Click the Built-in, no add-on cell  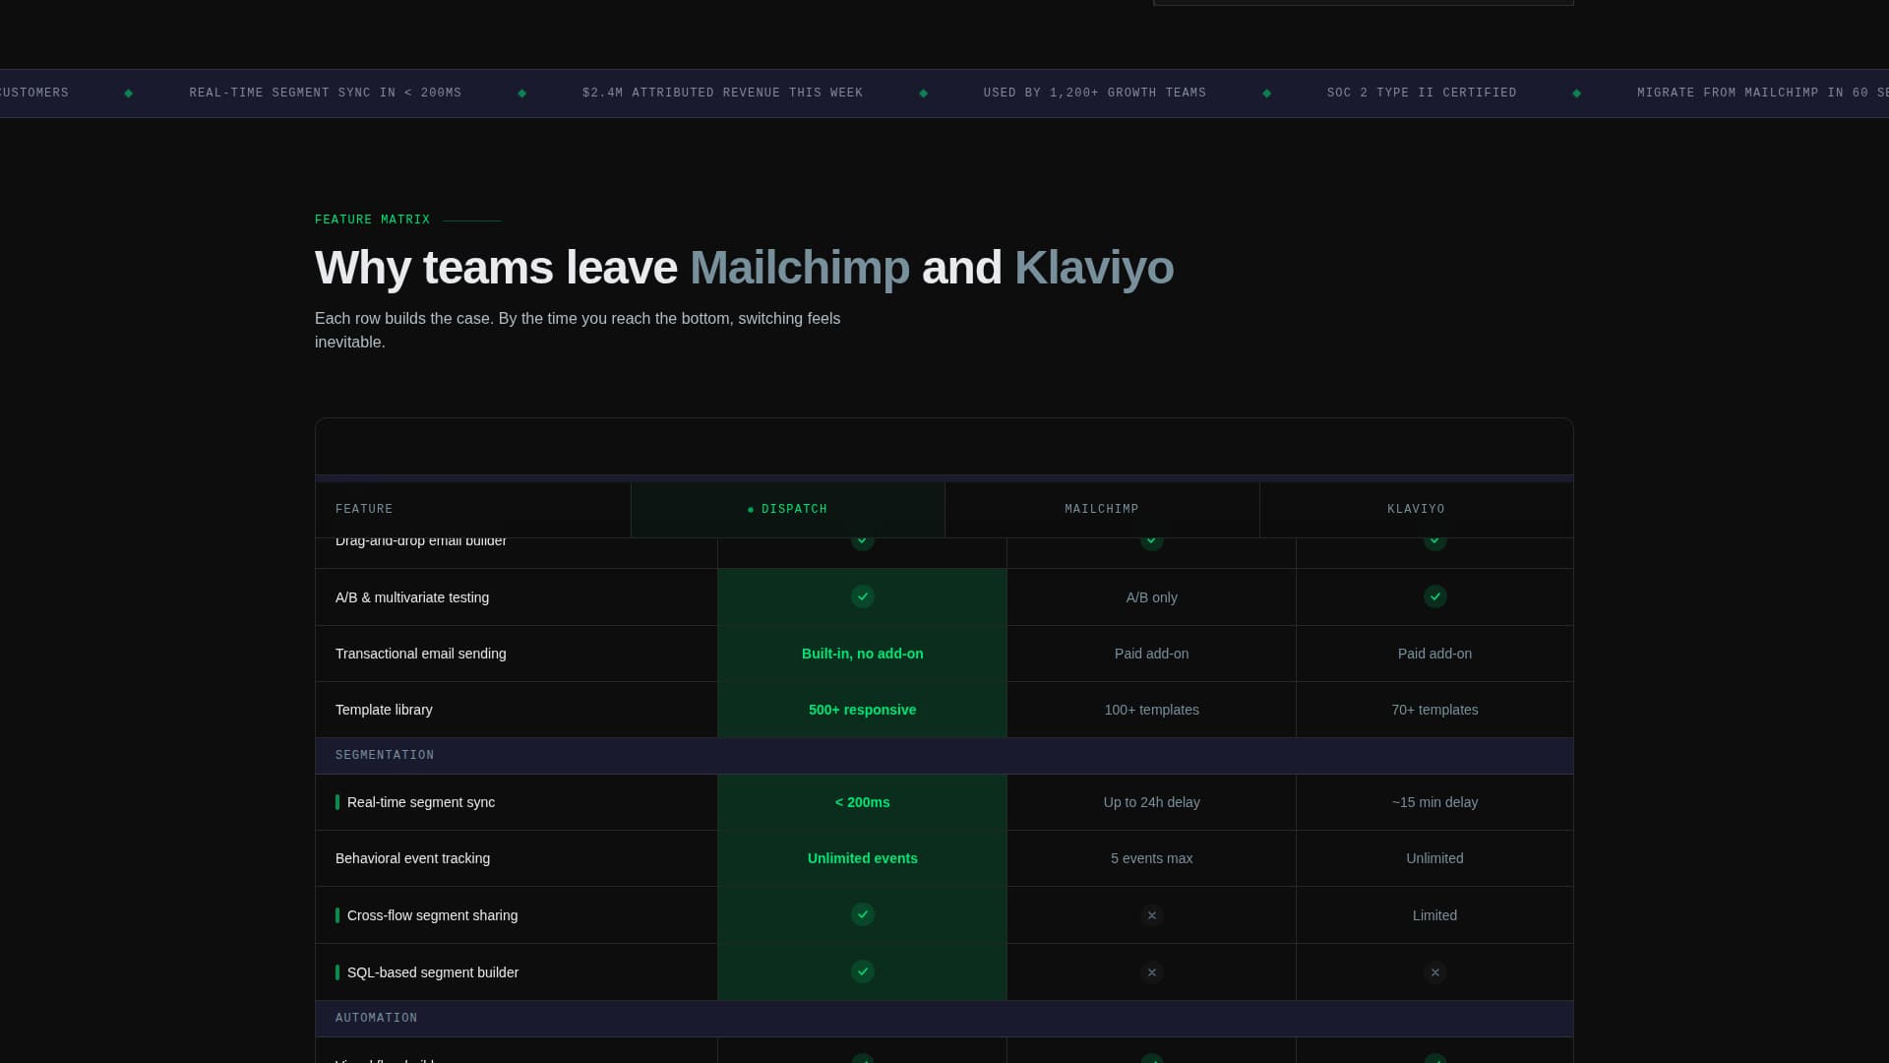point(862,654)
